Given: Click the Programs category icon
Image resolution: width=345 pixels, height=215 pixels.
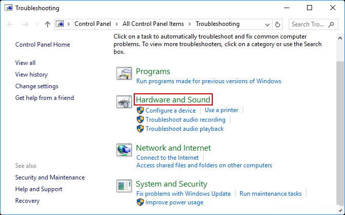Looking at the screenshot, I should point(124,74).
